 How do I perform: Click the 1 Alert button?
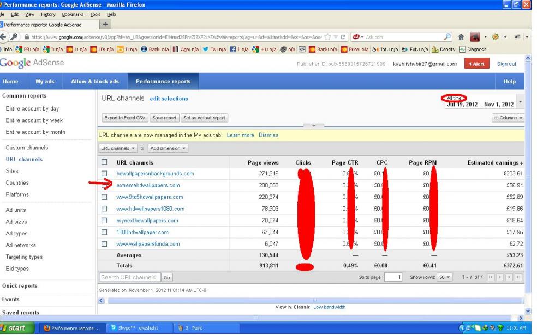(x=476, y=64)
